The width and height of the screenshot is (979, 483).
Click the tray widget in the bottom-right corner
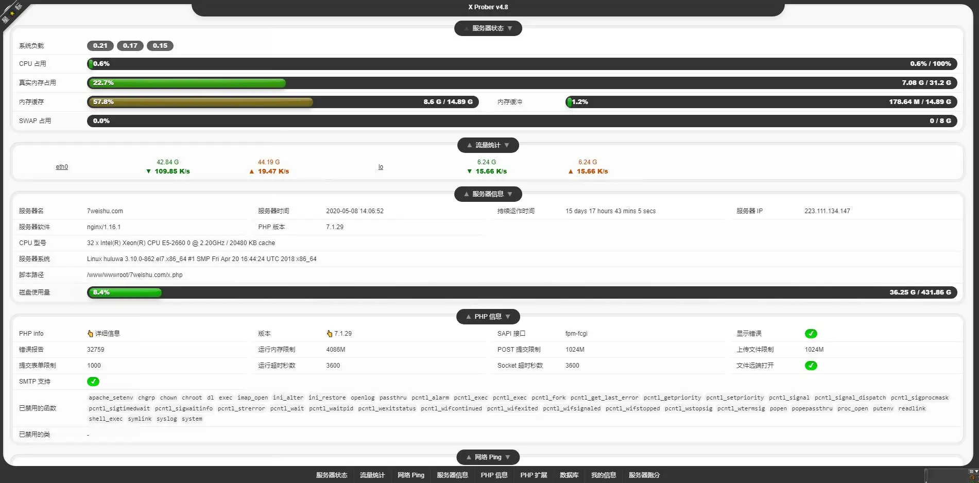951,475
